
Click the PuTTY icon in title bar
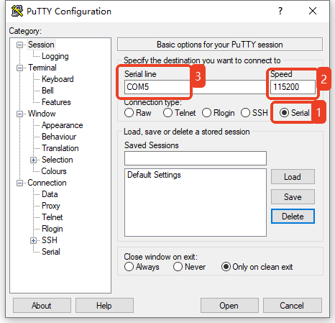coord(17,11)
